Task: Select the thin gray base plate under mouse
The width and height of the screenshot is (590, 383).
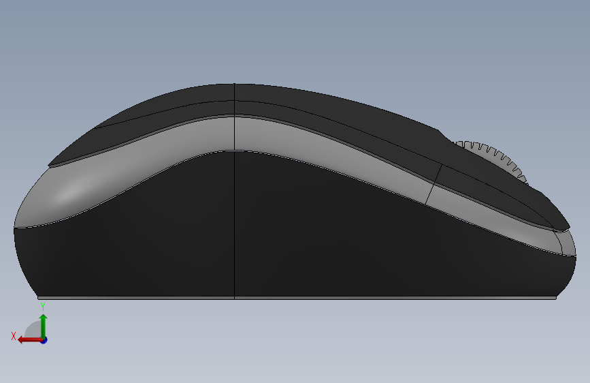Action: pyautogui.click(x=297, y=298)
